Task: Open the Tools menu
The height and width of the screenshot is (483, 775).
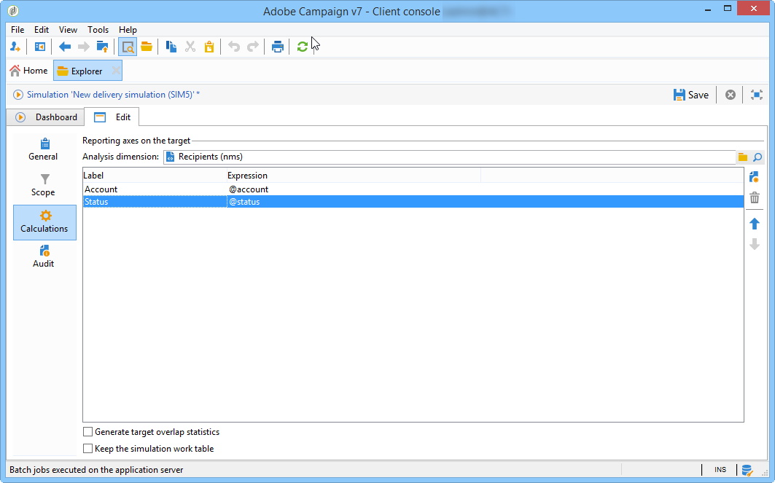Action: (x=98, y=30)
